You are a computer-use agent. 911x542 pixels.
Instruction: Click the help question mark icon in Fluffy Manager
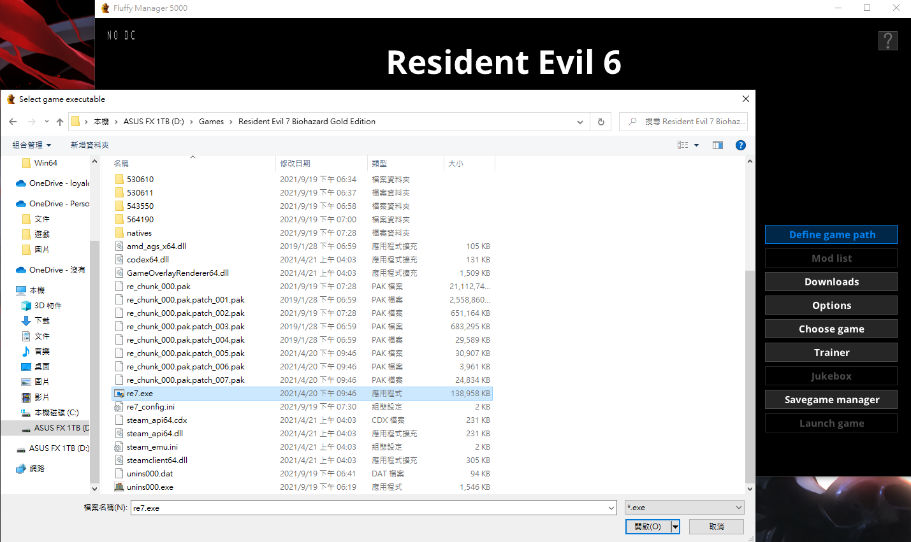(887, 41)
